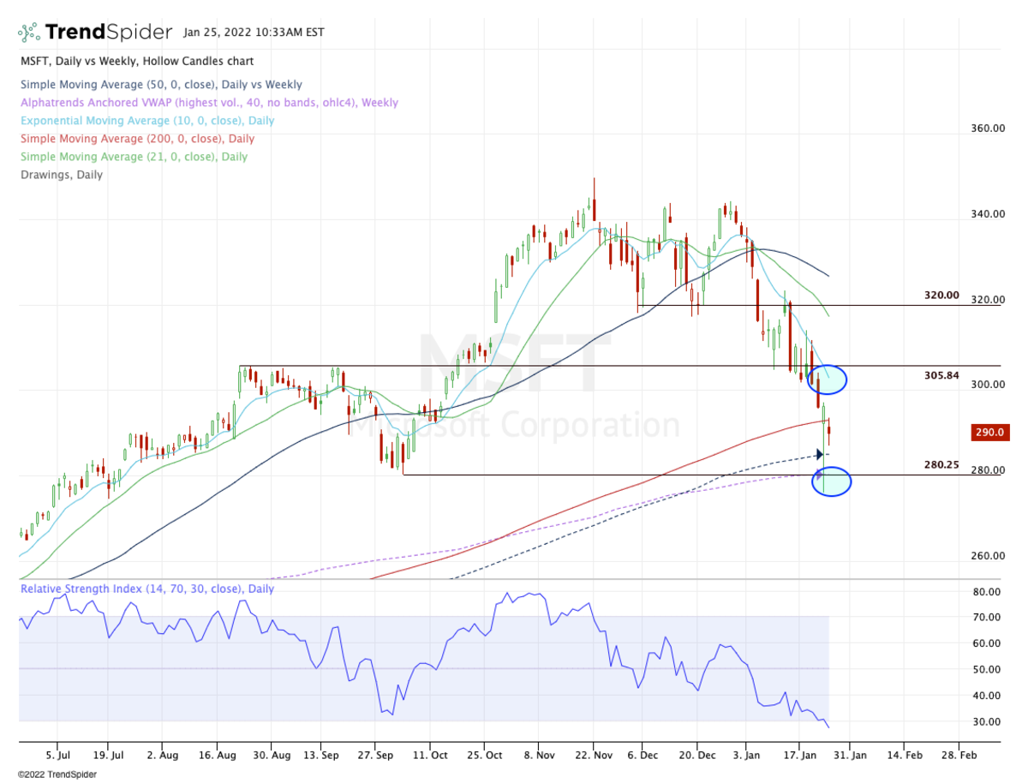Click the latest red candle near 290
This screenshot has height=783, width=1028.
click(x=828, y=431)
